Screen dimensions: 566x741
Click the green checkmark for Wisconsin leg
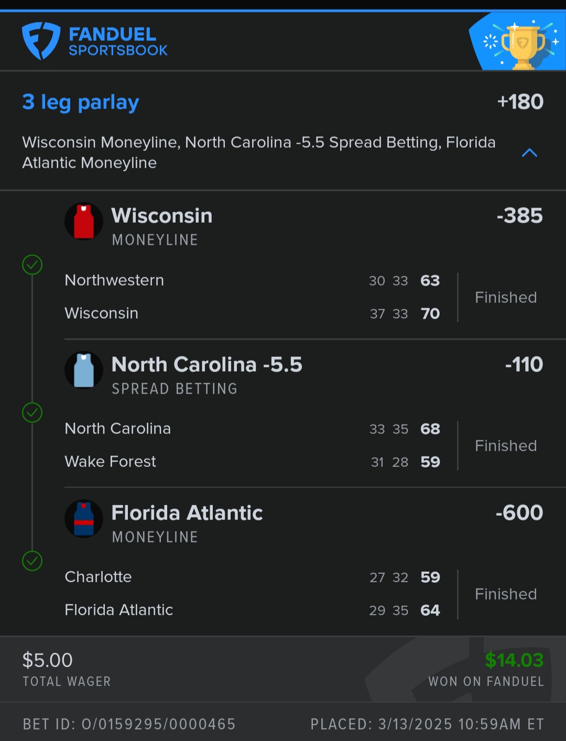pyautogui.click(x=32, y=265)
